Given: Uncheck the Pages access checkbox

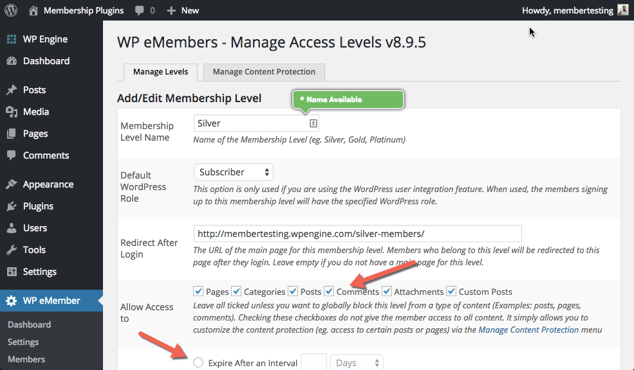Looking at the screenshot, I should click(x=199, y=291).
